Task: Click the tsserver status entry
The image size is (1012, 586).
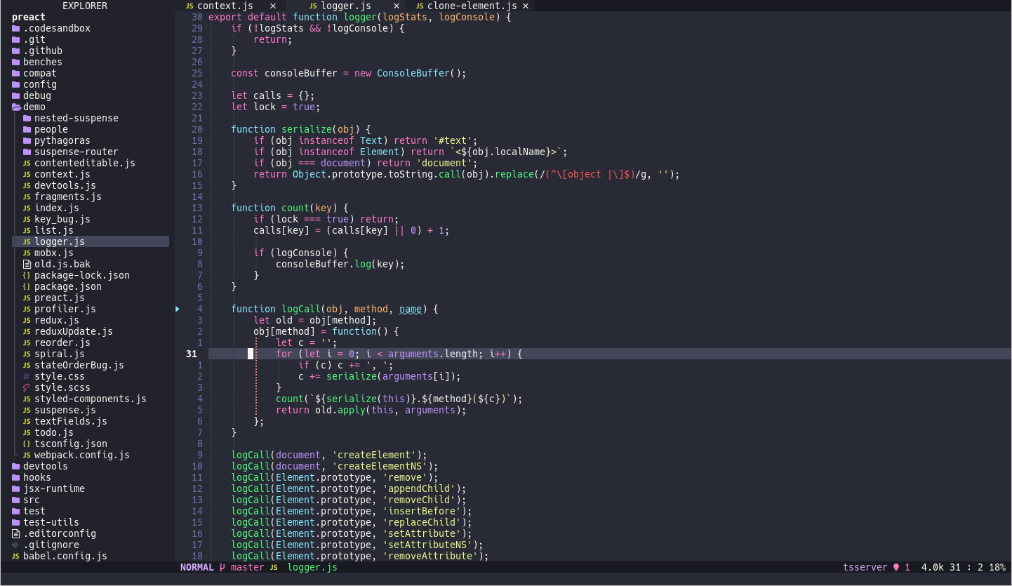Action: (x=865, y=567)
